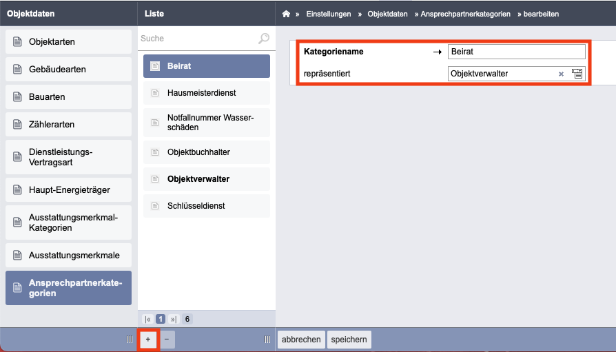Viewport: 616px width, 352px height.
Task: Select Hausmeisterdienst in the list
Action: pos(207,93)
